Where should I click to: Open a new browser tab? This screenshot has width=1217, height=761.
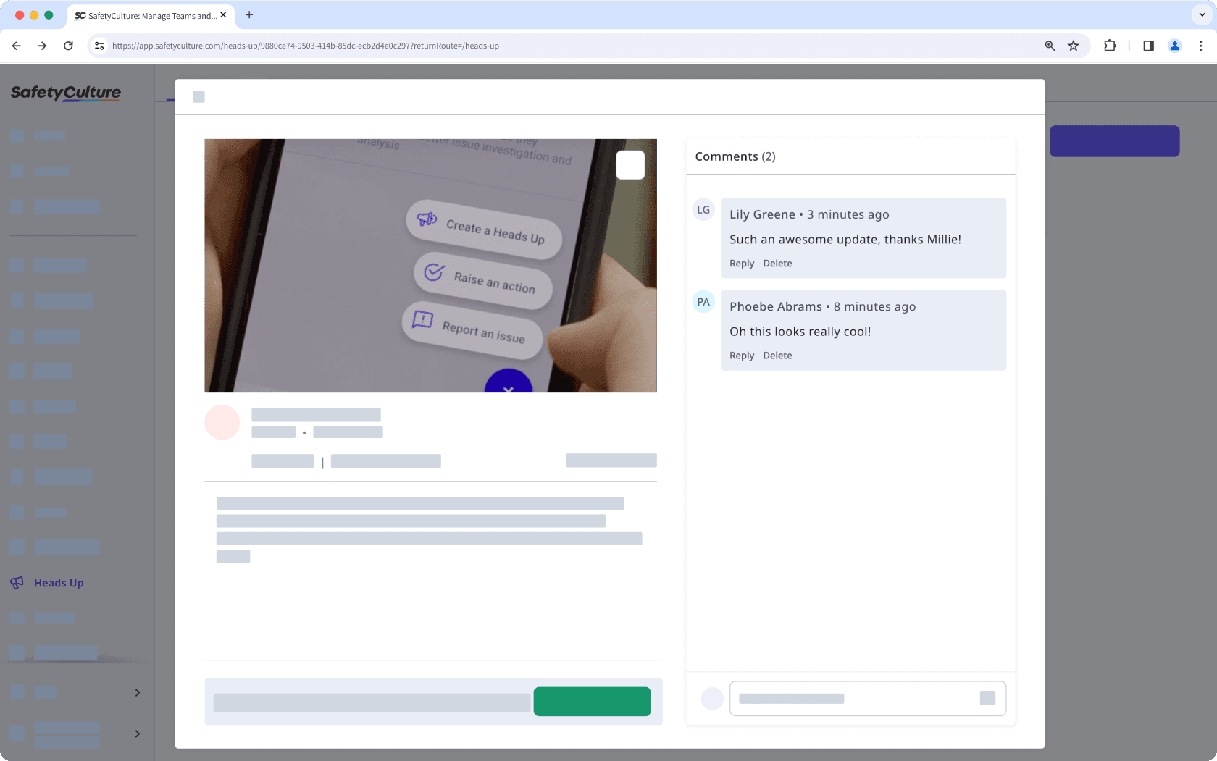pyautogui.click(x=249, y=15)
